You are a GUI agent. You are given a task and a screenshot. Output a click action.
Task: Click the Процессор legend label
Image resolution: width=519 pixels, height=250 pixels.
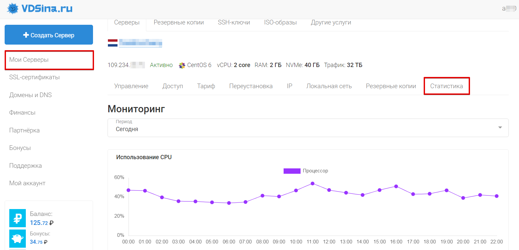coord(315,171)
